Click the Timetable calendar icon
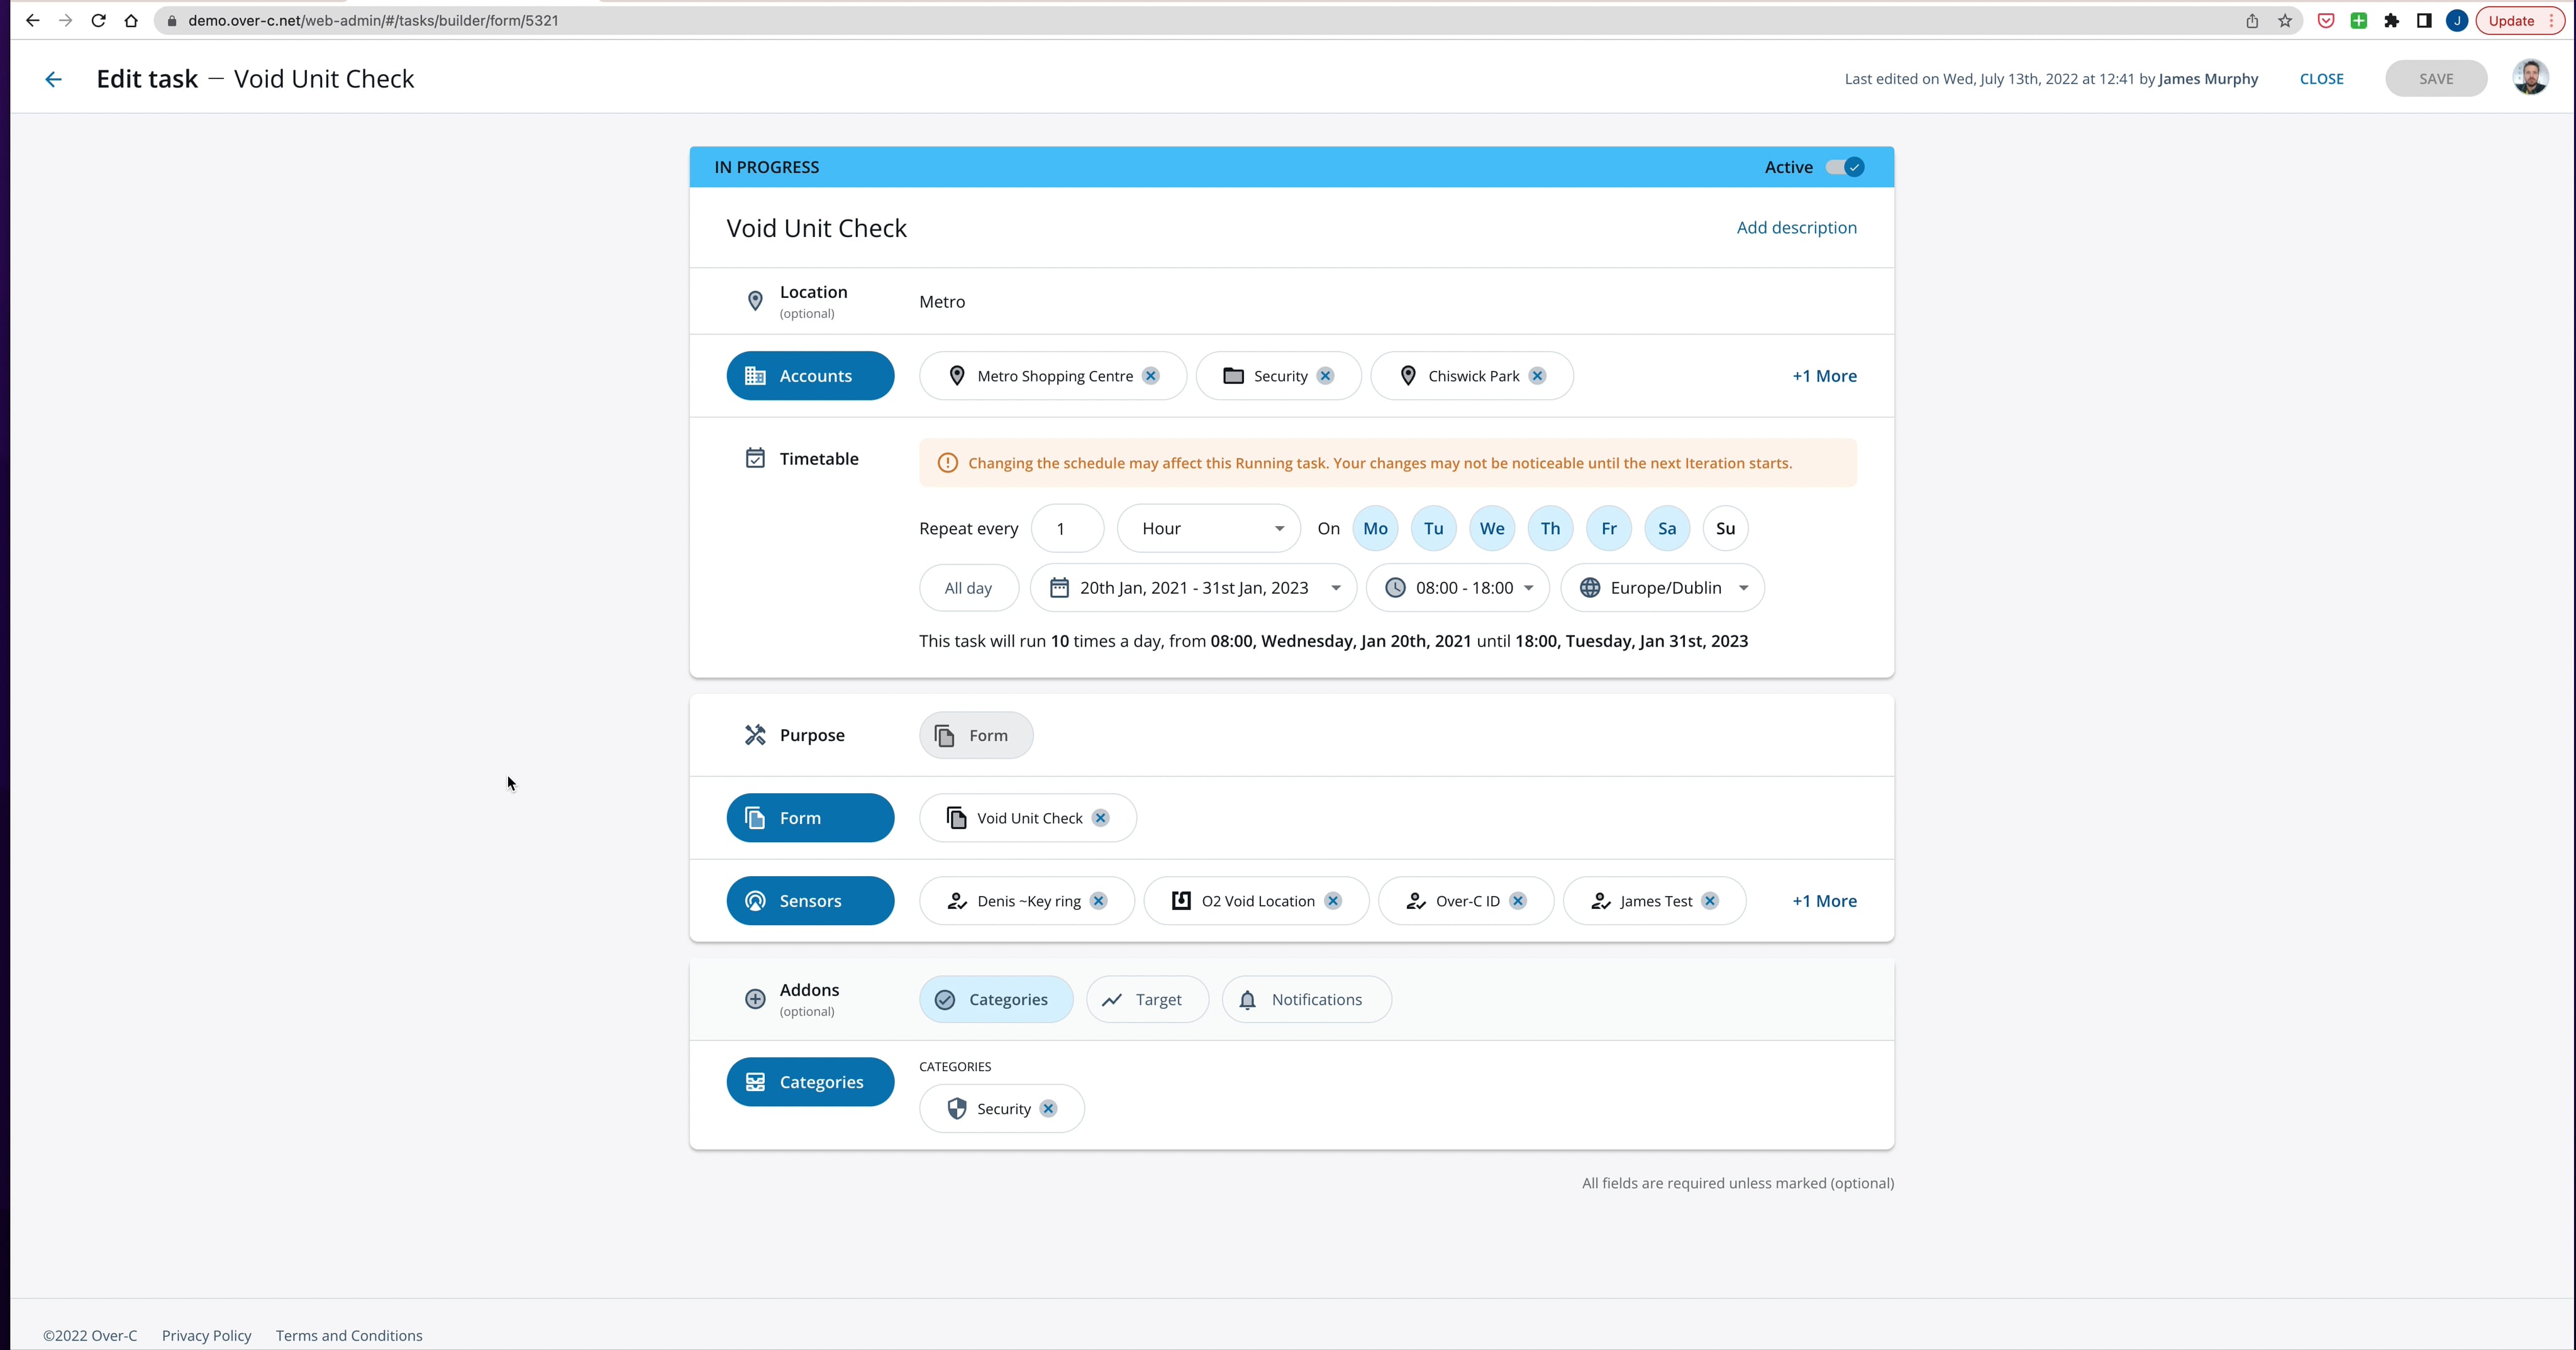Image resolution: width=2576 pixels, height=1350 pixels. tap(755, 458)
